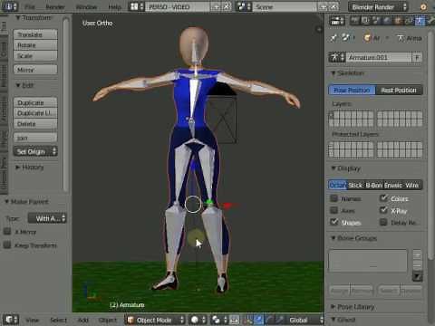Delete the current screen layout with X
435x326 pixels.
(227, 6)
